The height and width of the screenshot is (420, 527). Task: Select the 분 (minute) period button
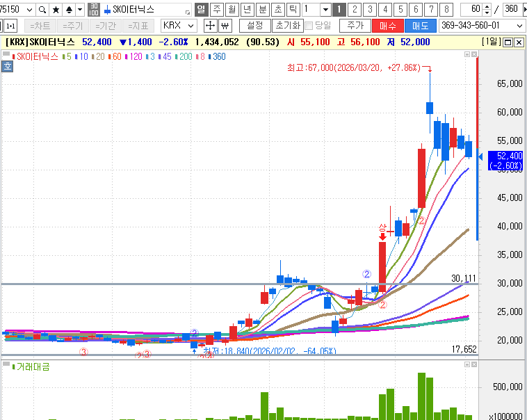(x=263, y=10)
